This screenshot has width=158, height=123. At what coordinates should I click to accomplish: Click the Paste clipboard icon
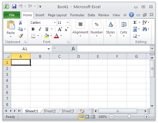point(11,25)
